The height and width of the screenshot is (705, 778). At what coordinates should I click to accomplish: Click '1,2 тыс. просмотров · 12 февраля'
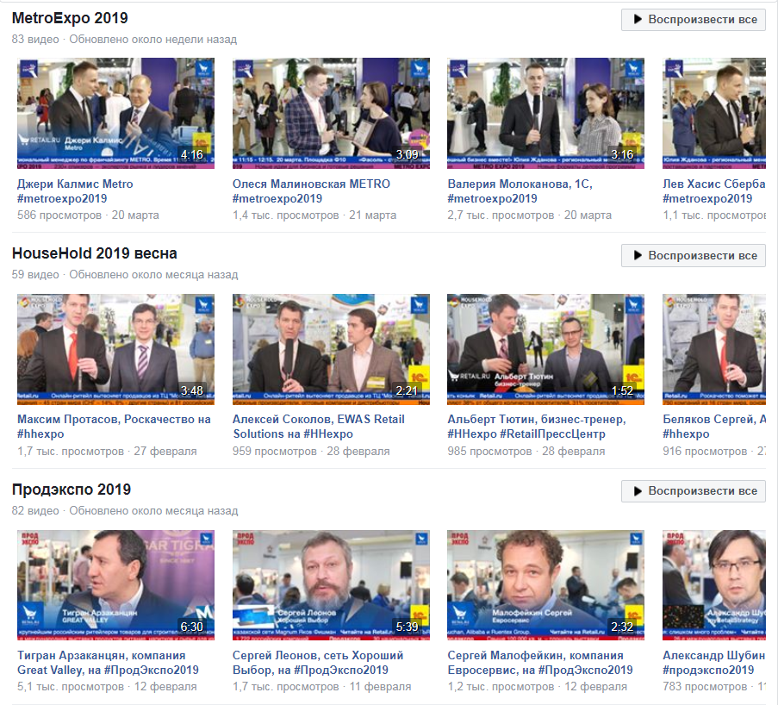[x=538, y=687]
